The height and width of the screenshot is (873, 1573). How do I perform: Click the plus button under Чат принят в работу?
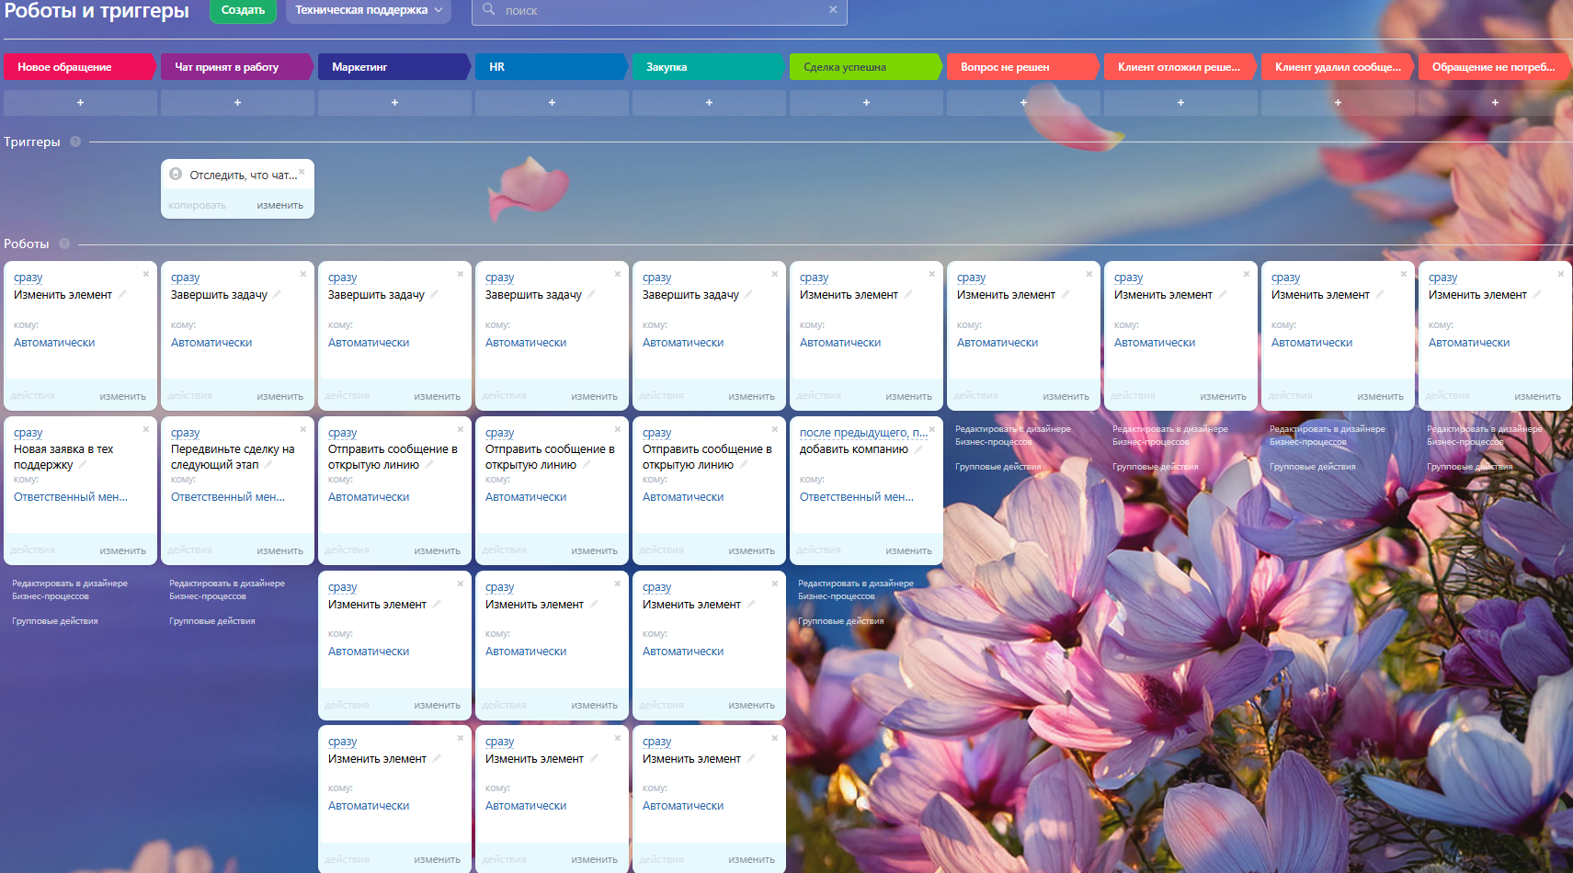(x=237, y=103)
